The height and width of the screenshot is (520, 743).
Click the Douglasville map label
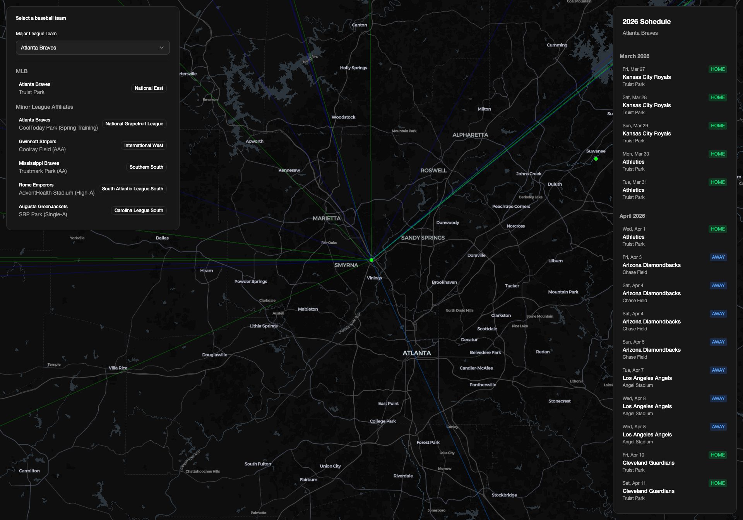pyautogui.click(x=215, y=355)
